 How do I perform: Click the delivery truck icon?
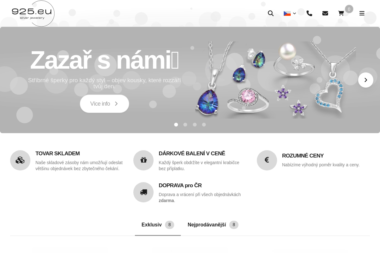(x=143, y=192)
